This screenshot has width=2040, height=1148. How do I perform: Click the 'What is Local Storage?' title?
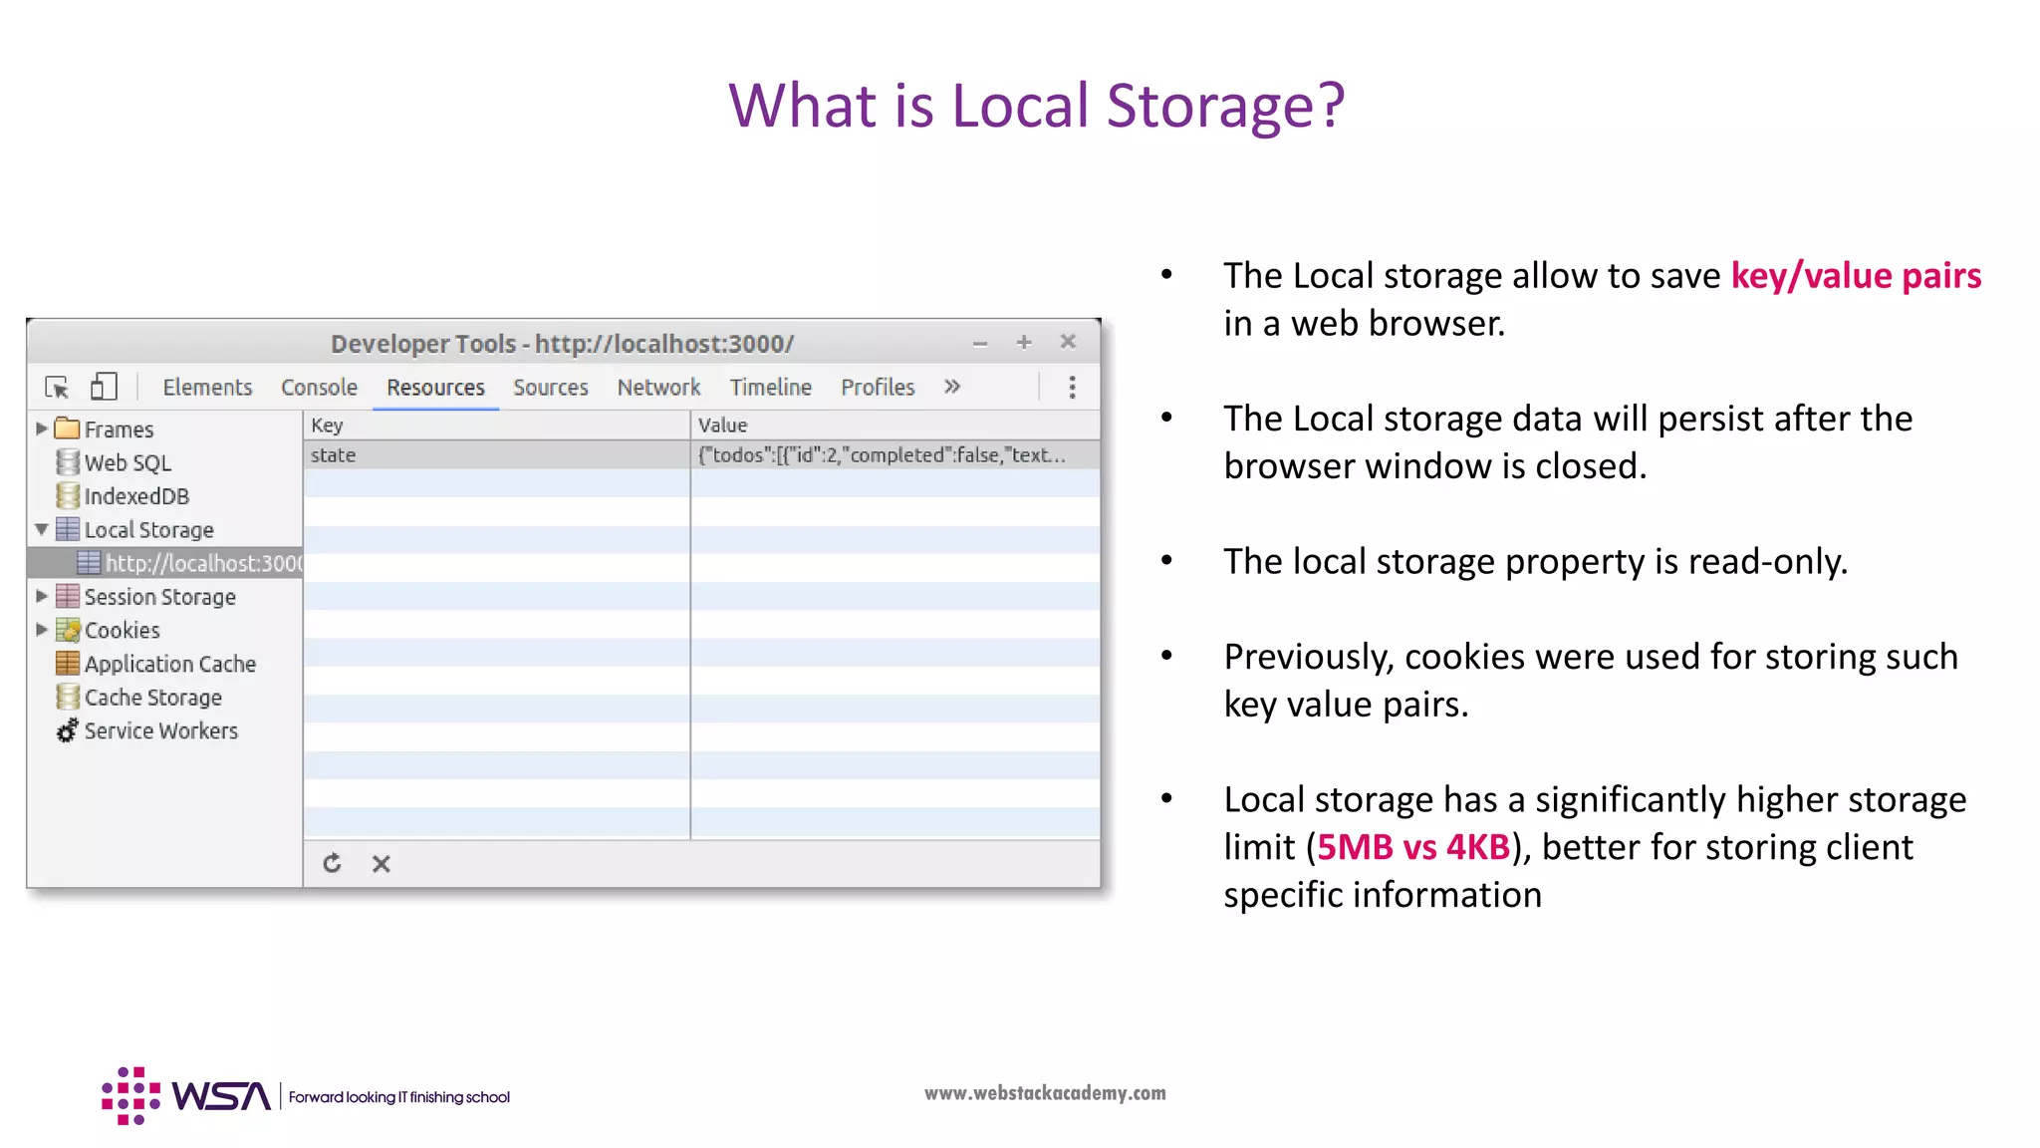(x=1037, y=106)
